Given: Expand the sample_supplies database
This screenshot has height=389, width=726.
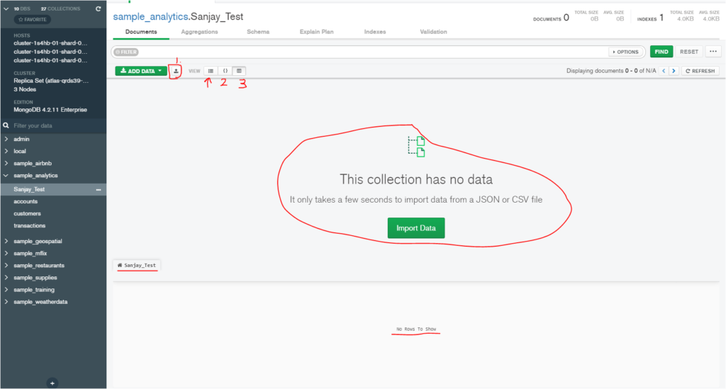Looking at the screenshot, I should click(6, 278).
